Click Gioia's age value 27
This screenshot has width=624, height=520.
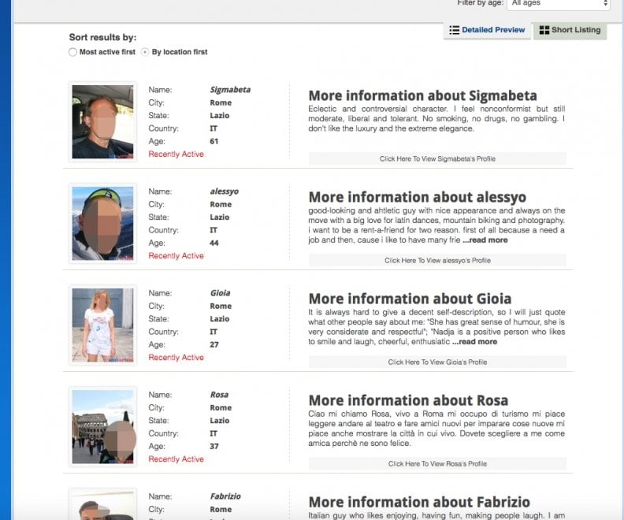[x=214, y=344]
